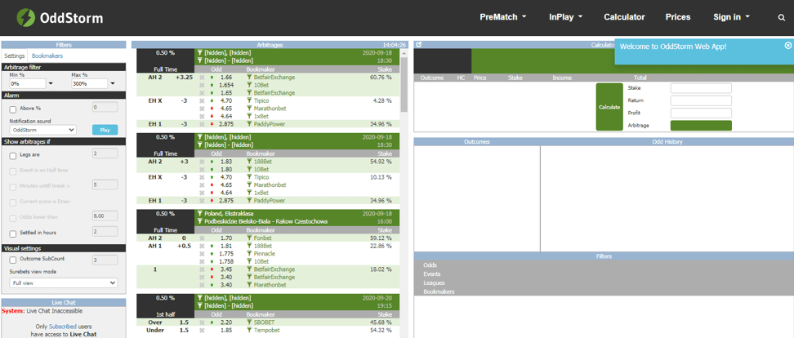Click filter icon beside Marathonbet at odd 3.40
The height and width of the screenshot is (338, 794).
coord(249,285)
